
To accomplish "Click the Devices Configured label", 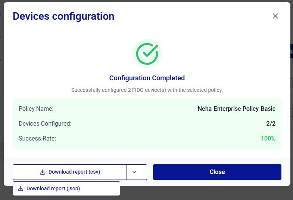I will click(x=45, y=123).
